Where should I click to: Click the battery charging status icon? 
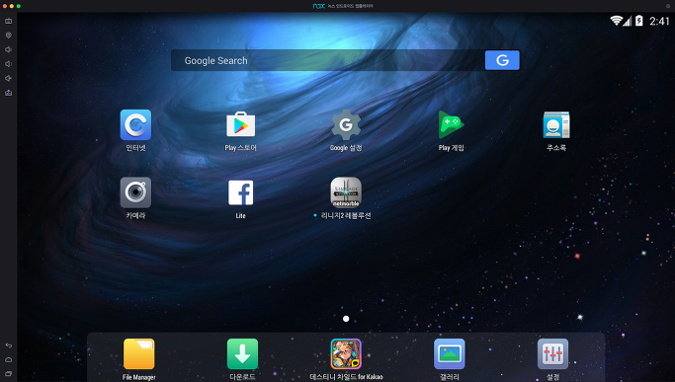[x=639, y=21]
